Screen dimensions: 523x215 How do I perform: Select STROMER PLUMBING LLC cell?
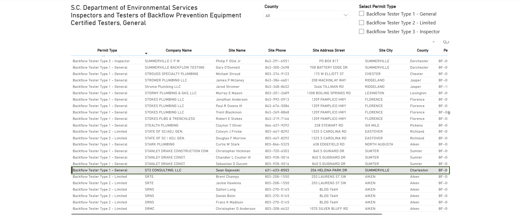[166, 80]
